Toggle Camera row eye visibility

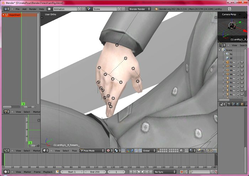coord(234,62)
